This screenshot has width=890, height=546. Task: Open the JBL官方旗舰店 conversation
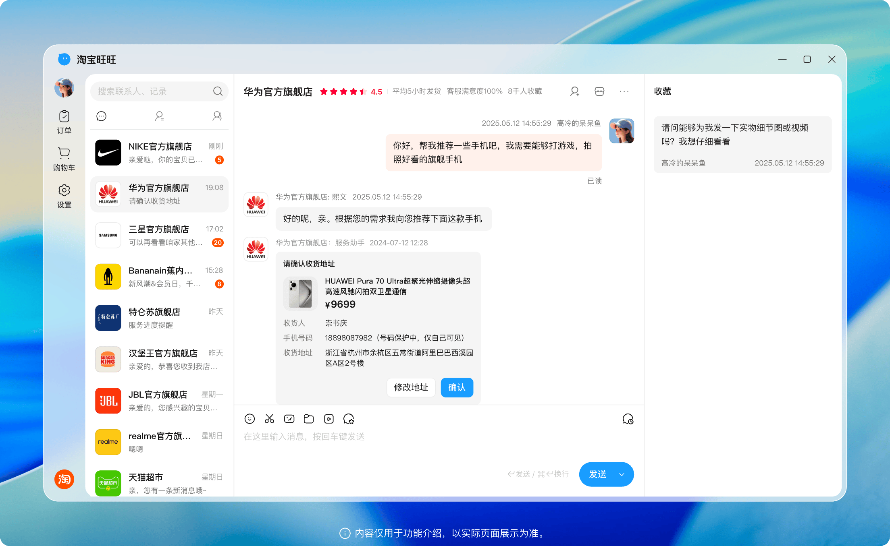(x=159, y=401)
